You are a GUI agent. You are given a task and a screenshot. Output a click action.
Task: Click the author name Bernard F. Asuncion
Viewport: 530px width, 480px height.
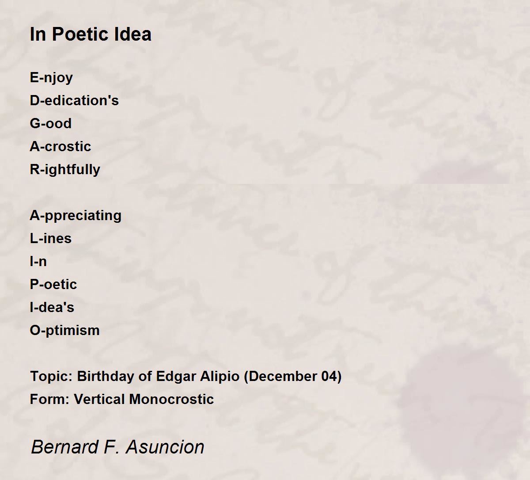pos(117,447)
